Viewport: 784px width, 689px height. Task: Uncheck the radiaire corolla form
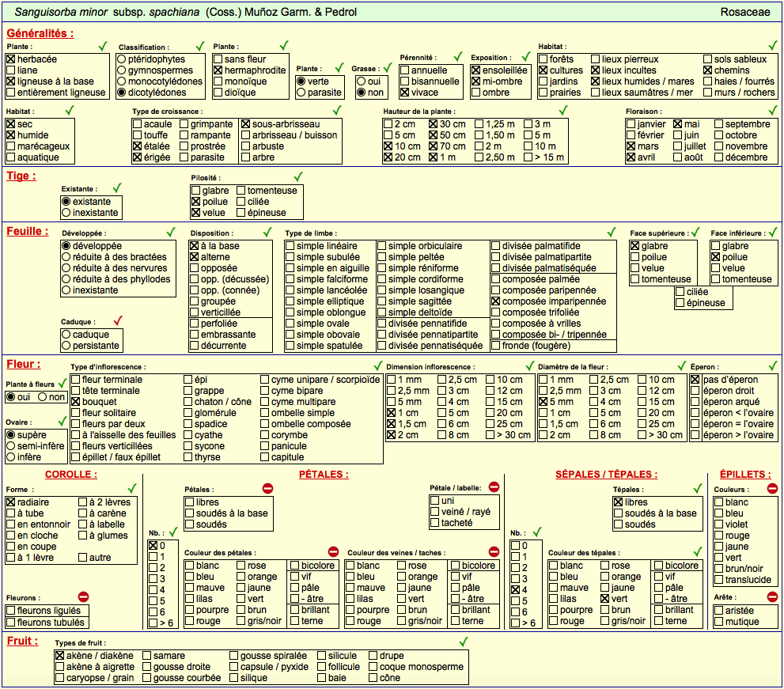point(11,502)
